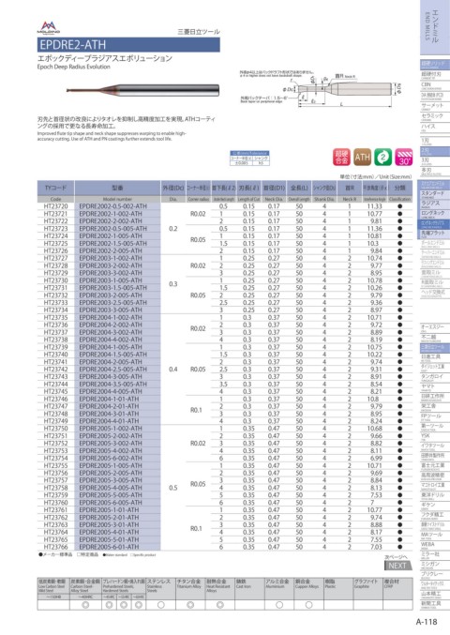
Task: Select the highlighted 2刃 flute tab
Action: (x=435, y=151)
